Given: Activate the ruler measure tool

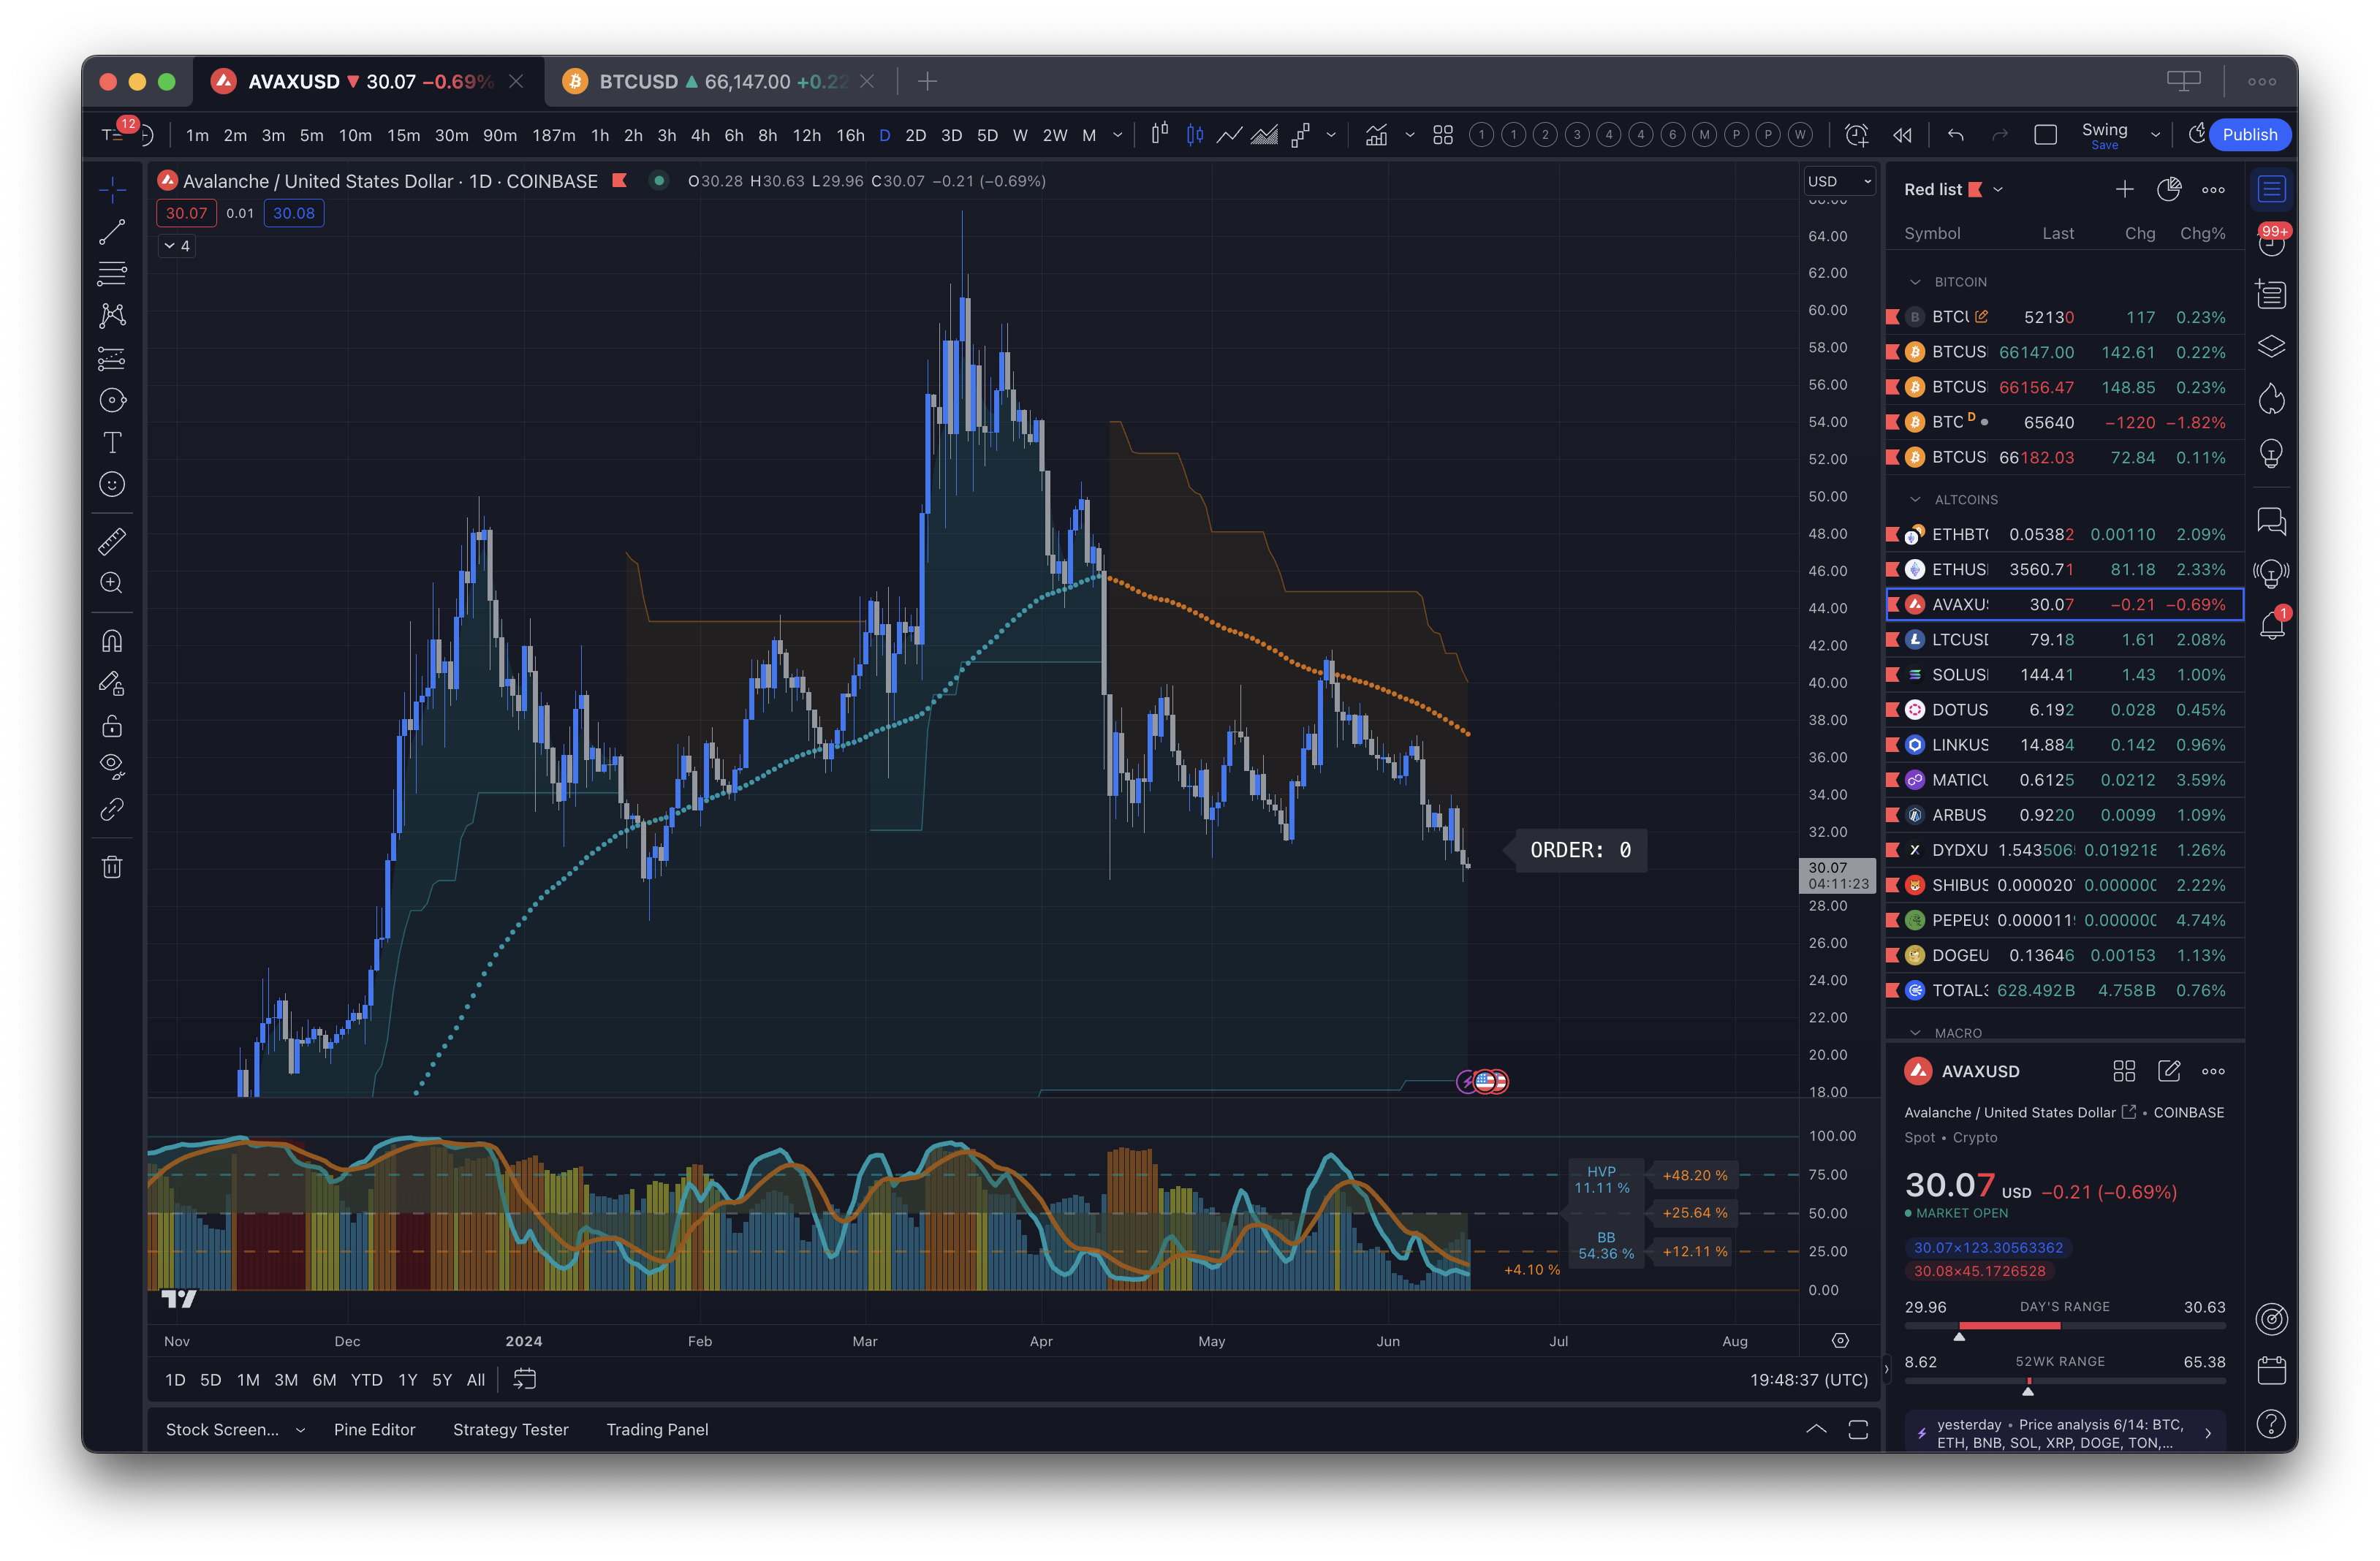Looking at the screenshot, I should (x=112, y=541).
